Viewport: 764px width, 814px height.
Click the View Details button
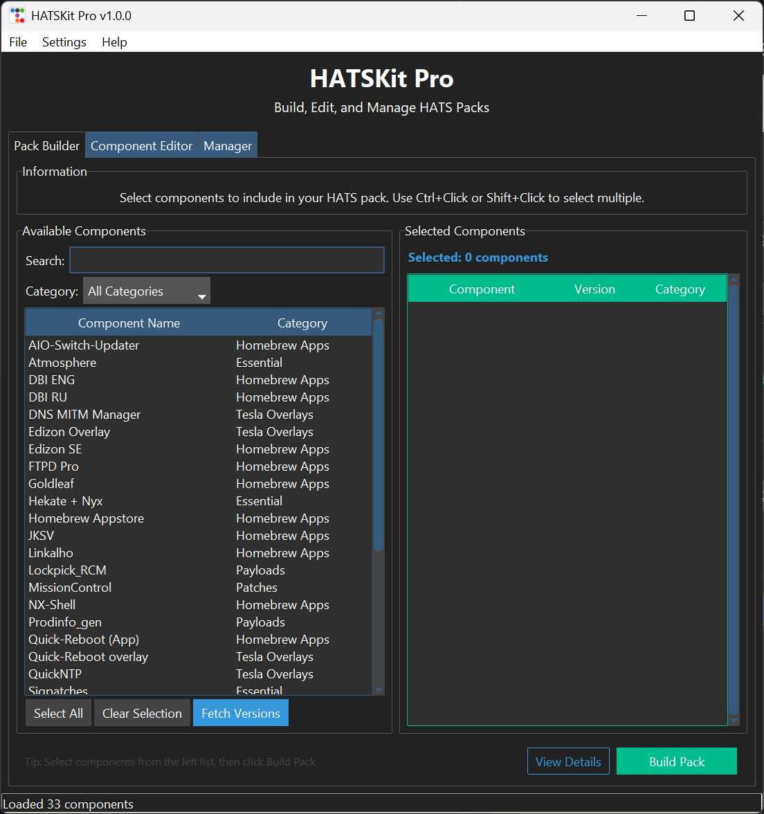[x=568, y=762]
